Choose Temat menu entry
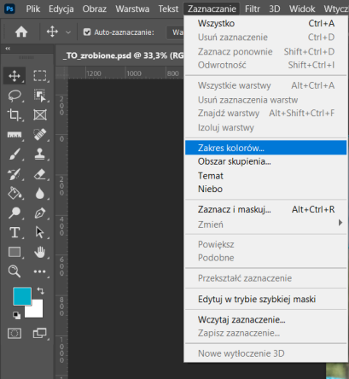Viewport: 349px width, 379px height. click(265, 176)
